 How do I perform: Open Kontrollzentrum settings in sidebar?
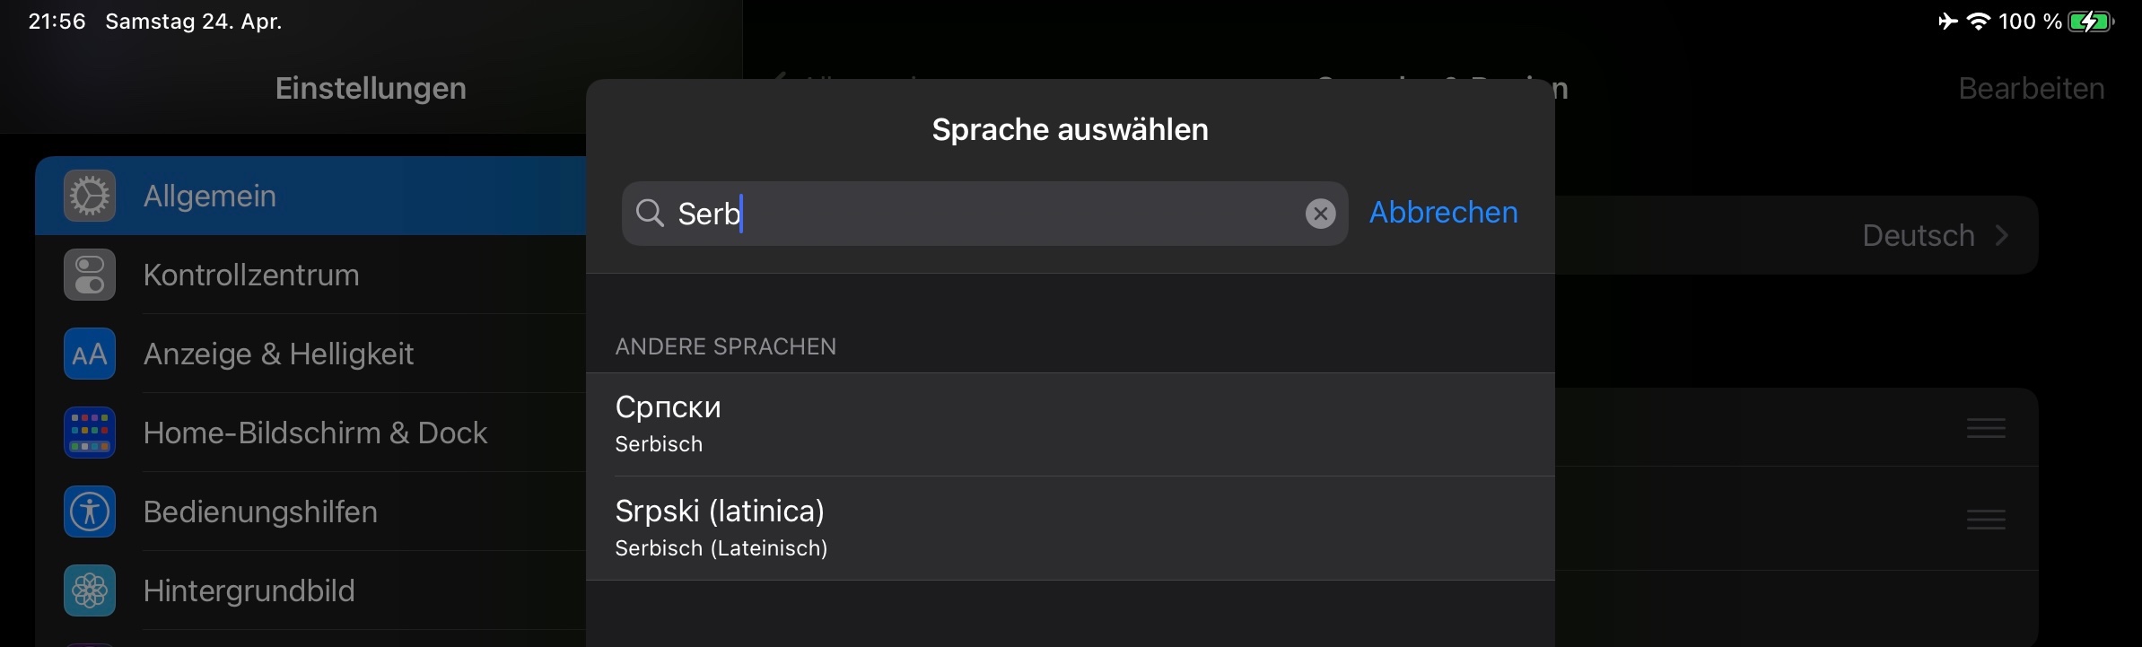point(251,275)
